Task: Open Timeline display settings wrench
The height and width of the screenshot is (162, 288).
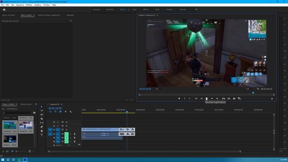Action: [x=71, y=112]
